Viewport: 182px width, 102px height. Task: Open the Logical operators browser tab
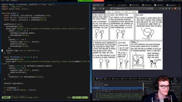tap(171, 5)
